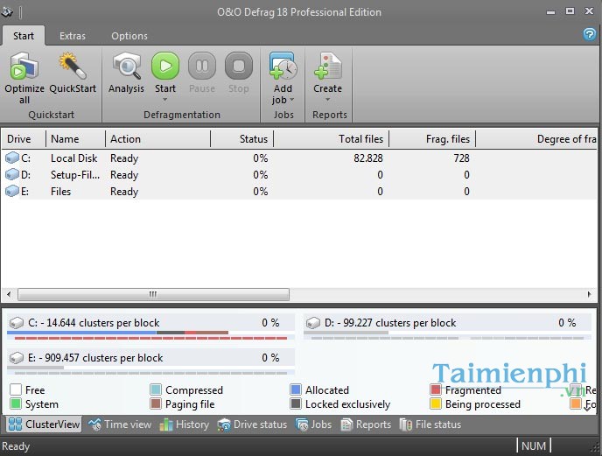Click the 728 fragmented files value

[x=461, y=158]
